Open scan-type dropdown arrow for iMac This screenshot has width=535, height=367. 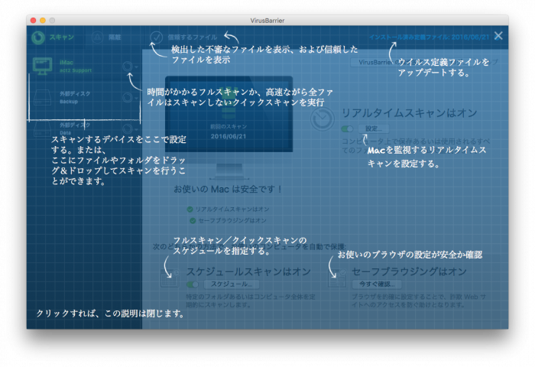click(136, 67)
